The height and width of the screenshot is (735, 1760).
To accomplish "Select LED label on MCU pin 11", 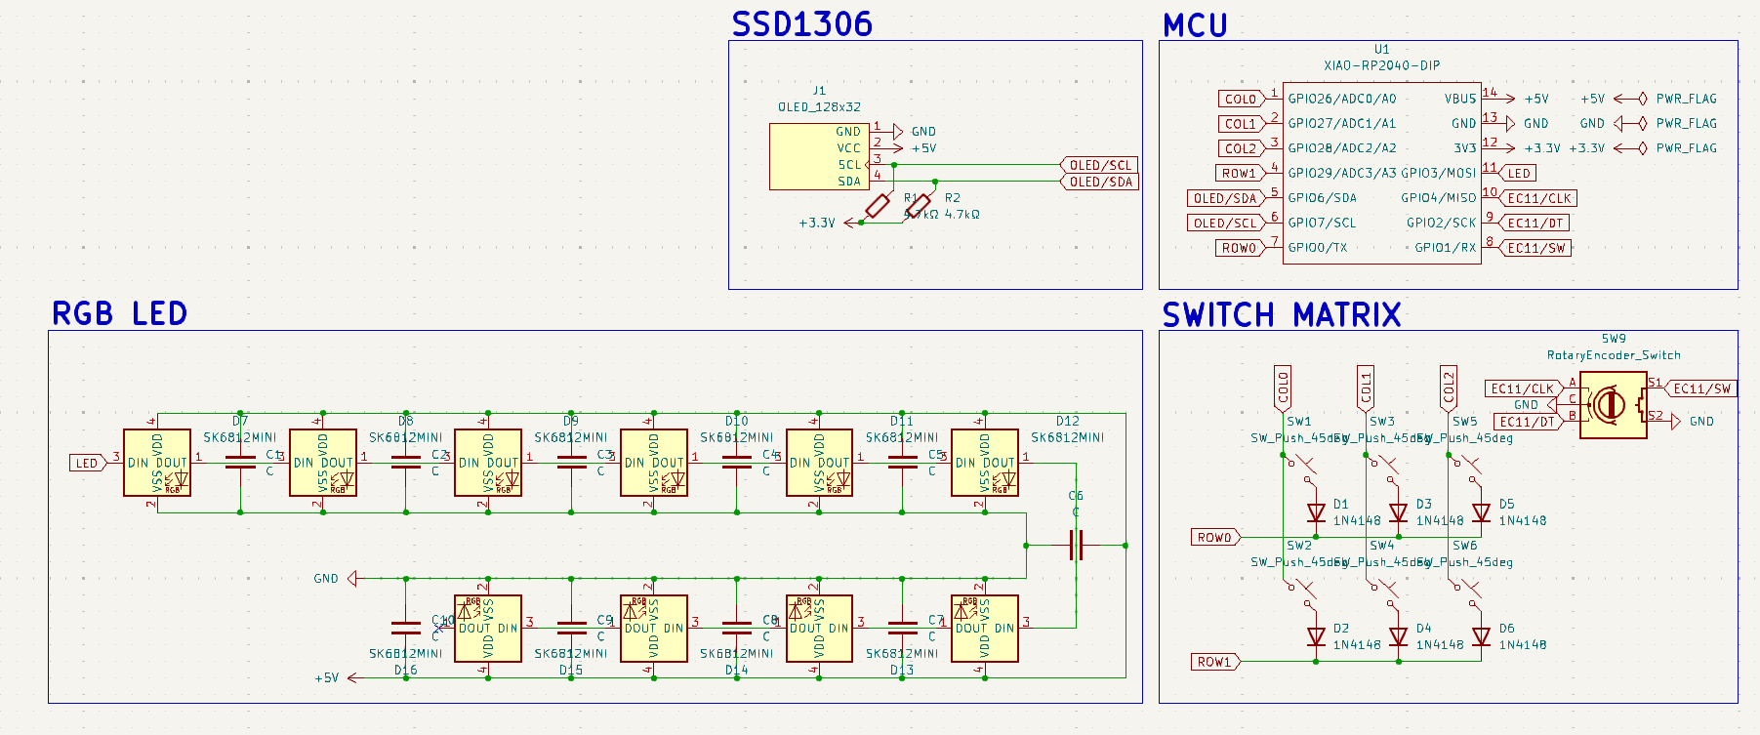I will 1518,173.
